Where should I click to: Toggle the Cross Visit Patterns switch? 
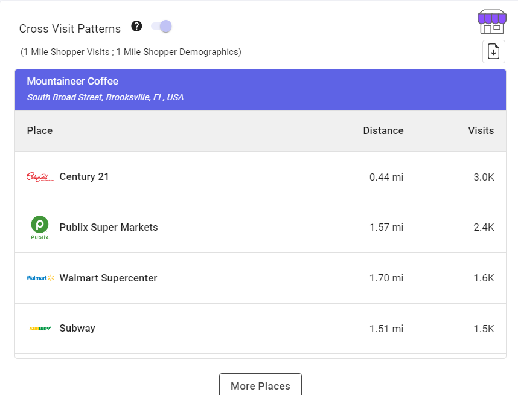[x=162, y=27]
